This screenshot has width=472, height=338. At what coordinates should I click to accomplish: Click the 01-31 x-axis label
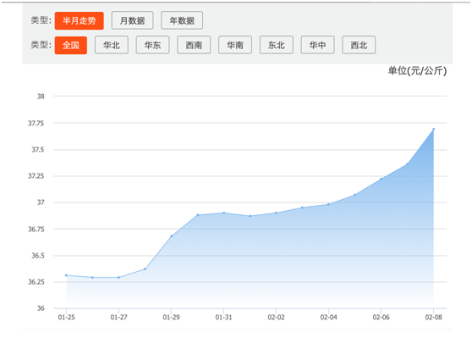[x=223, y=317]
